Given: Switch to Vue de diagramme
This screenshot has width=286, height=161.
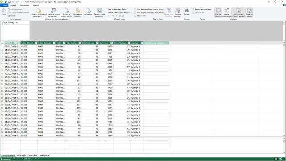Looking at the screenshot, I should [x=227, y=13].
